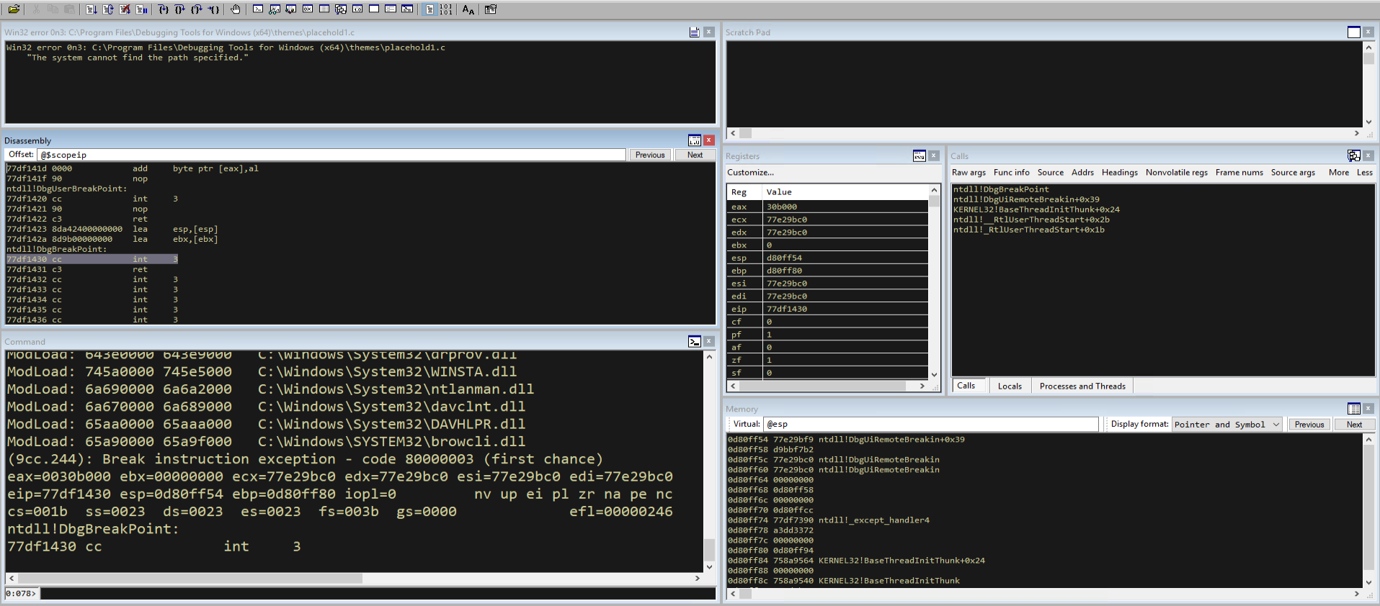Click the Break toolbar icon
This screenshot has width=1380, height=606.
pyautogui.click(x=142, y=9)
